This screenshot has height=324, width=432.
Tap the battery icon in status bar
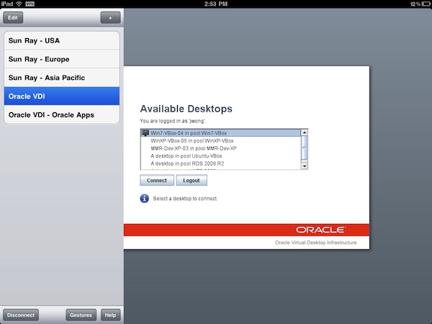coord(426,4)
